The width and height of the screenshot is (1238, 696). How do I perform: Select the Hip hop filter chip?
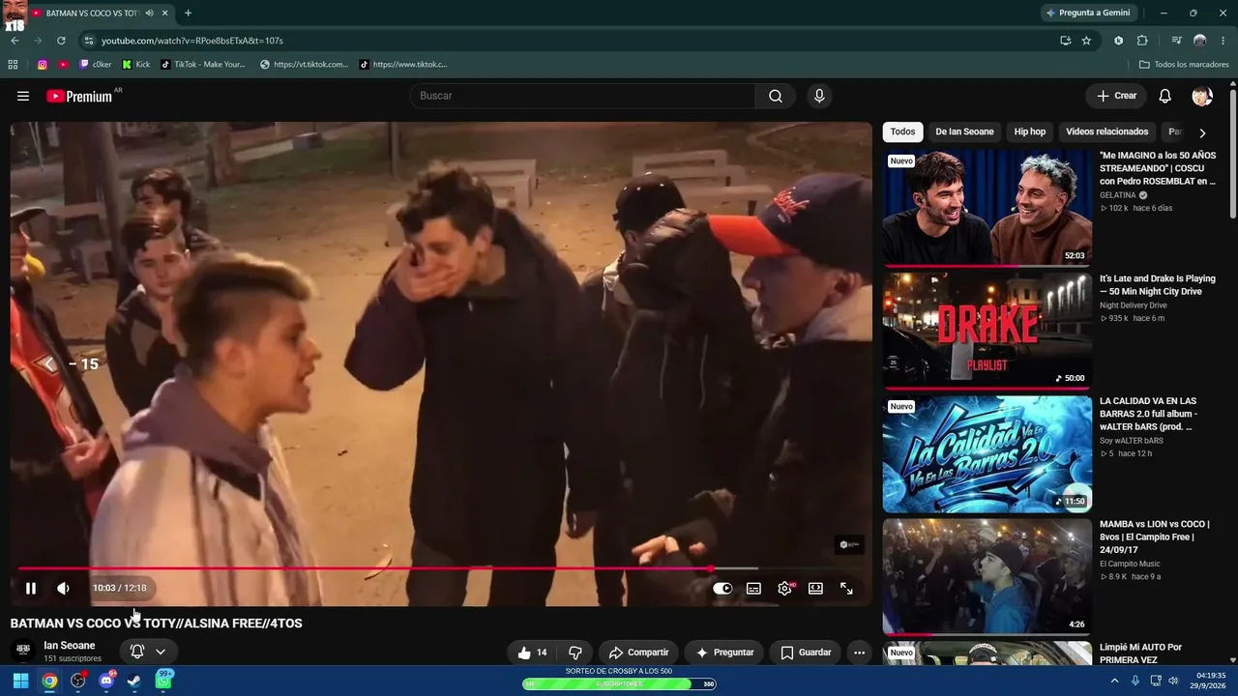tap(1030, 131)
